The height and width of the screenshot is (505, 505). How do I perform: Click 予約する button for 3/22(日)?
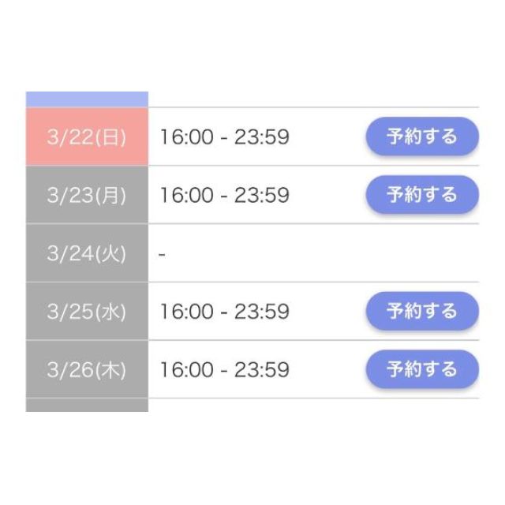pos(421,137)
